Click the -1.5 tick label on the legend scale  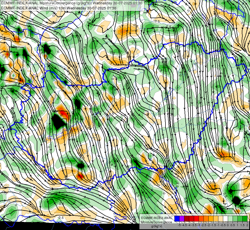pos(213,225)
